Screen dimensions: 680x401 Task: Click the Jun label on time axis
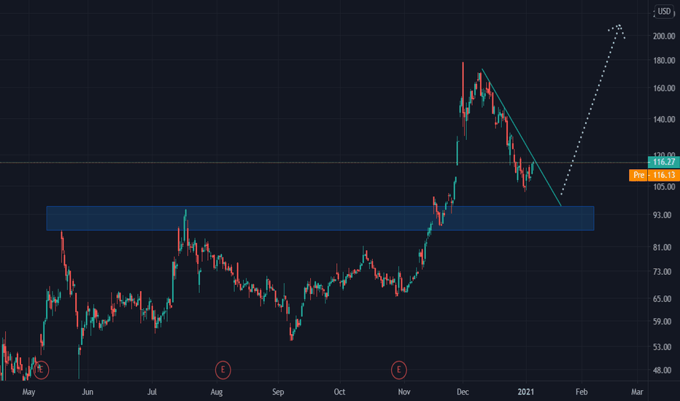click(88, 392)
